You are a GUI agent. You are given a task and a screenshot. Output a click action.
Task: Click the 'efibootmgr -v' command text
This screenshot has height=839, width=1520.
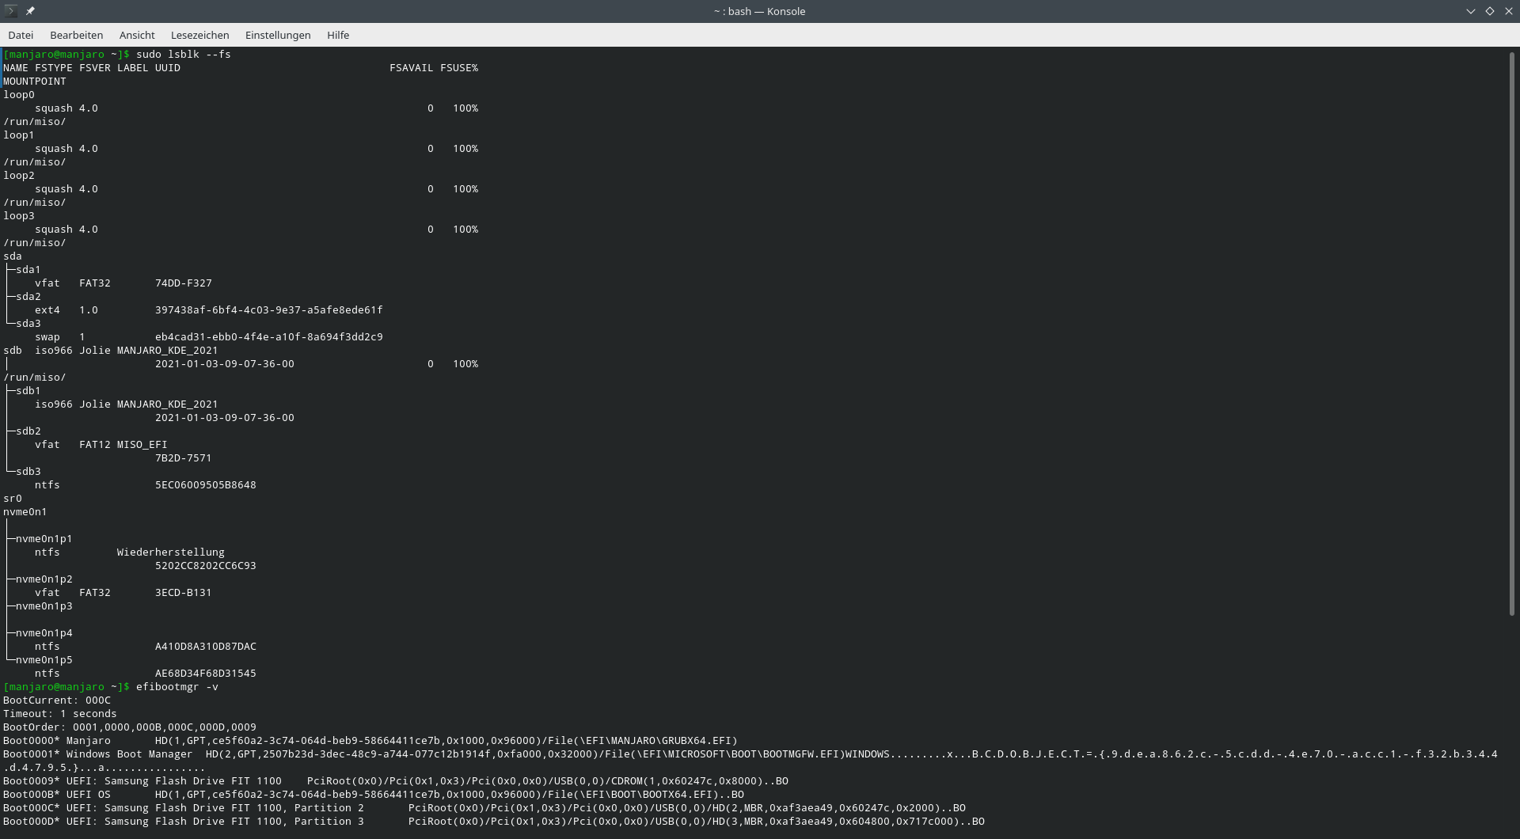tap(177, 687)
